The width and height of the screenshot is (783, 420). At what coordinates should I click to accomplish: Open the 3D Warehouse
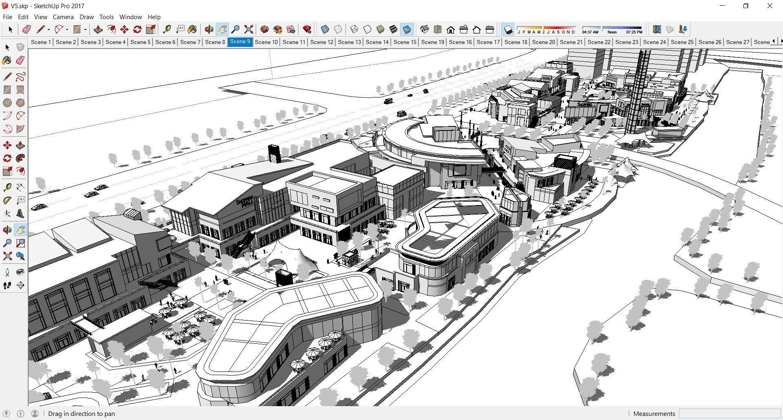click(x=265, y=29)
